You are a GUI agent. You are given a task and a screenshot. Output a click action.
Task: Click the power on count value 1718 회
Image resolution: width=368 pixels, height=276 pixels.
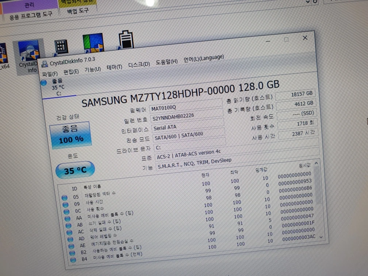click(x=298, y=124)
